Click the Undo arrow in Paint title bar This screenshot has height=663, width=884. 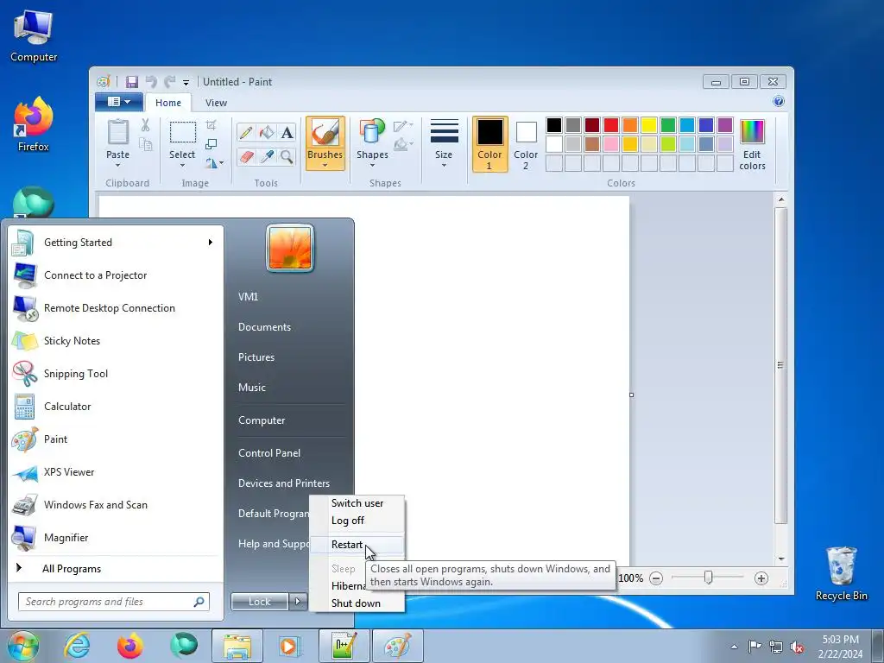tap(150, 82)
